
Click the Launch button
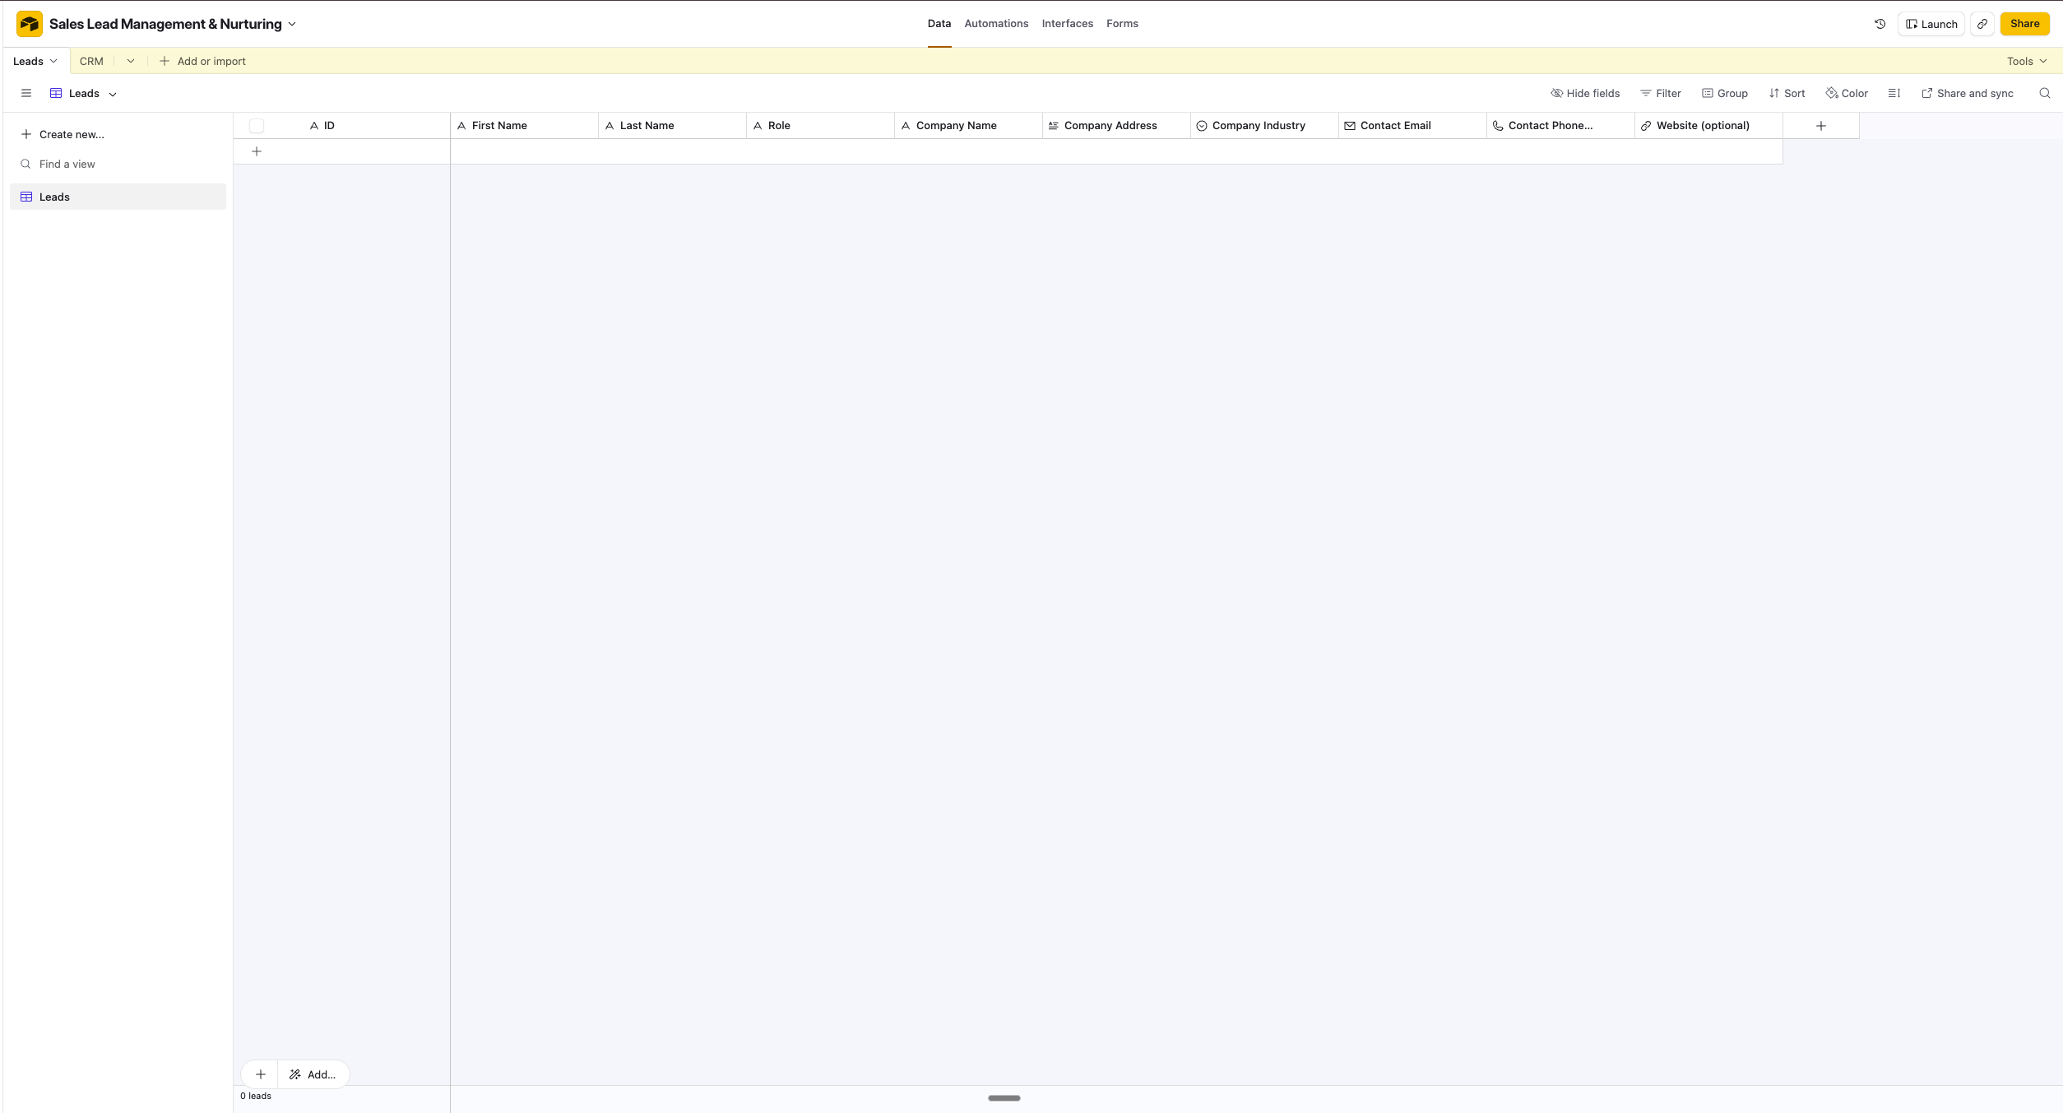(x=1931, y=24)
